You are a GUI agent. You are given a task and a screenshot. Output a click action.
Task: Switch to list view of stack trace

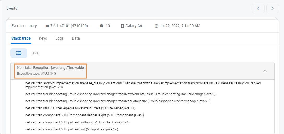click(19, 53)
